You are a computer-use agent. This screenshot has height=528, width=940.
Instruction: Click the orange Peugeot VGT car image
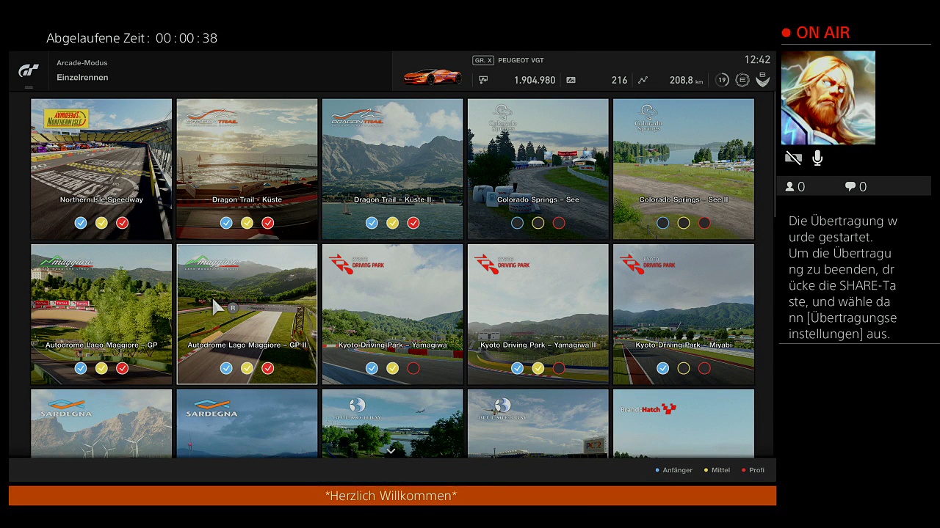(433, 76)
